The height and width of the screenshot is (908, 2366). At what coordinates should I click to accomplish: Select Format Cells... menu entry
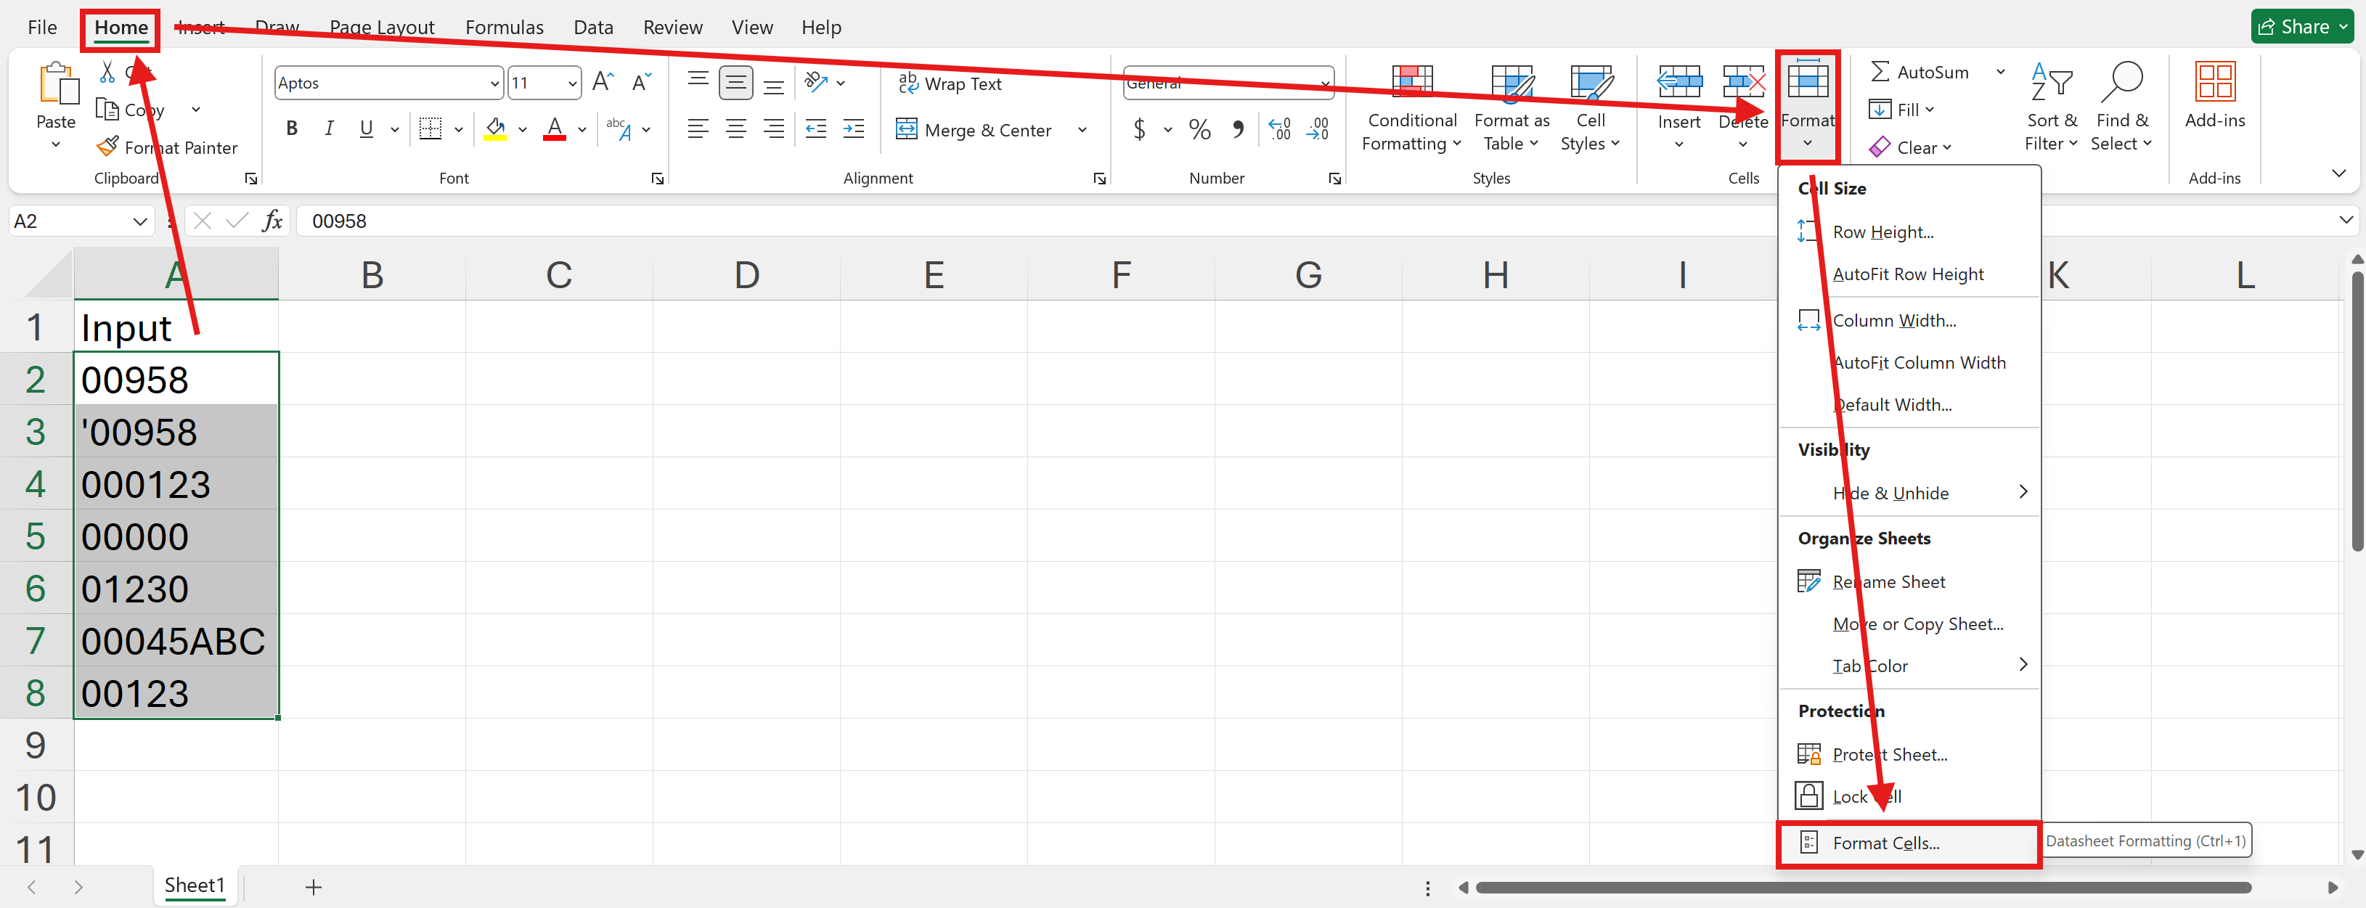1885,843
